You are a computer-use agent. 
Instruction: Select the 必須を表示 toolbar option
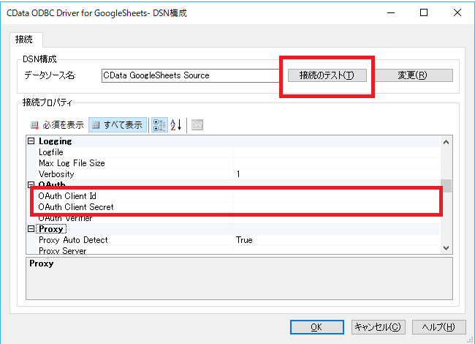[x=57, y=125]
